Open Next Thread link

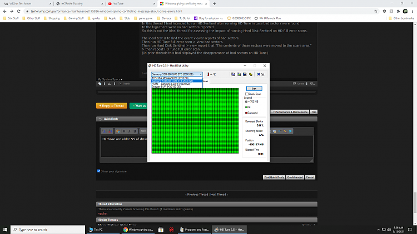[218, 195]
